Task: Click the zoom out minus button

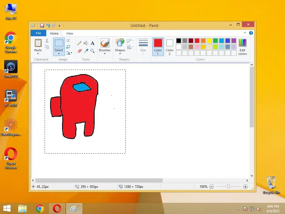Action: tap(212, 187)
